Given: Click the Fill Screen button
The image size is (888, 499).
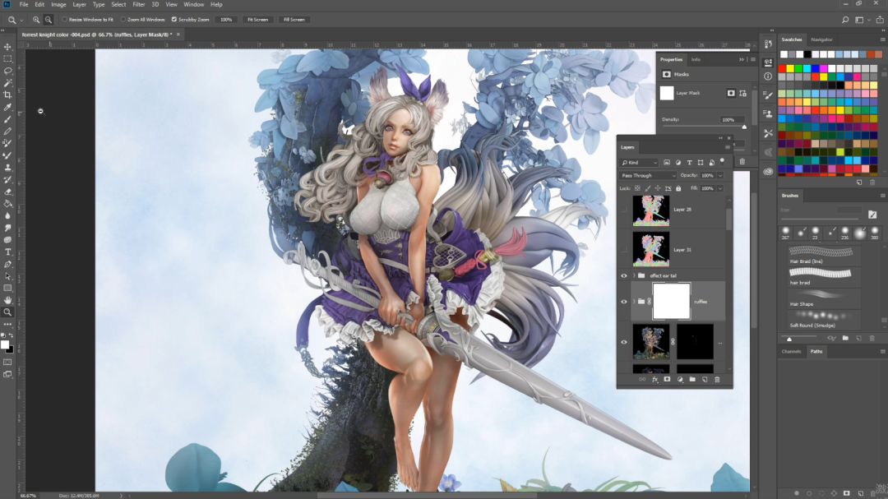Looking at the screenshot, I should coord(294,19).
